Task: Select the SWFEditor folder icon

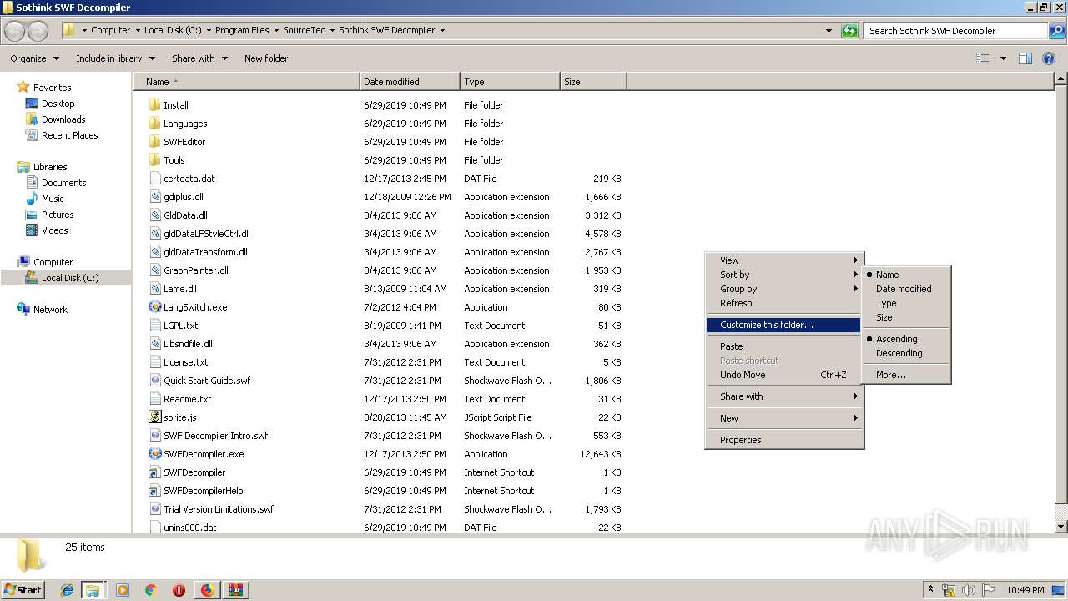Action: pyautogui.click(x=154, y=142)
